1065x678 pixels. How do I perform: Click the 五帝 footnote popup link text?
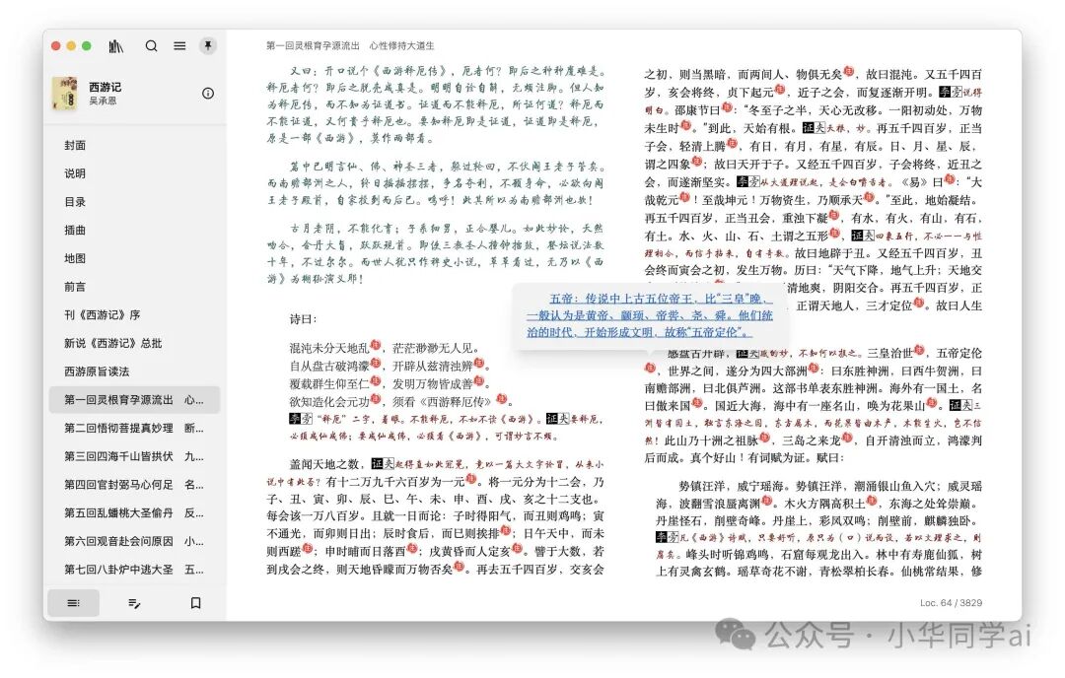(649, 315)
